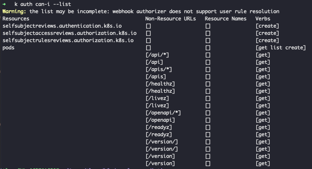
Task: Click selfsubjectrulesreviews.authorization.k8s.io resource text
Action: click(x=68, y=40)
